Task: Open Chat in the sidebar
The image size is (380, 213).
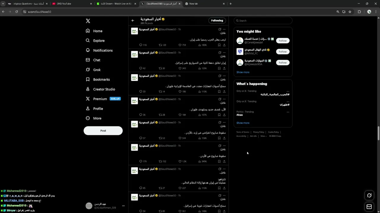Action: (x=93, y=60)
